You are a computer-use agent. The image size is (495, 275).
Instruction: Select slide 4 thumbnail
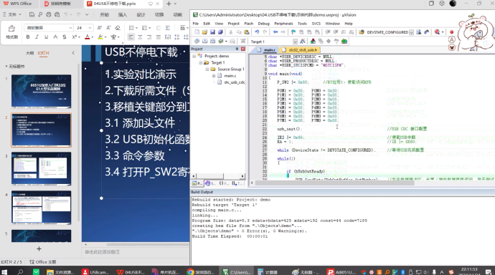coord(42,207)
